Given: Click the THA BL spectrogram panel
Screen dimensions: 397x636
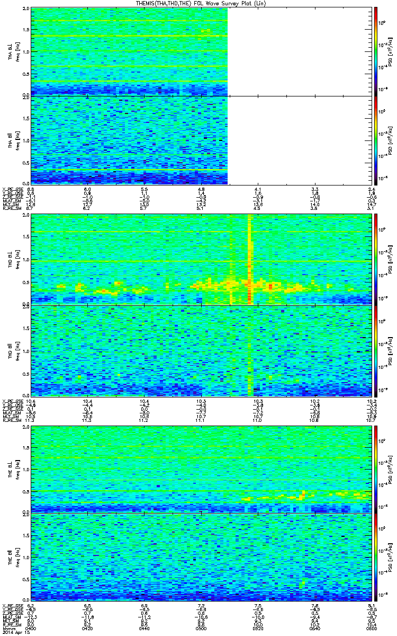Looking at the screenshot, I should coord(201,51).
